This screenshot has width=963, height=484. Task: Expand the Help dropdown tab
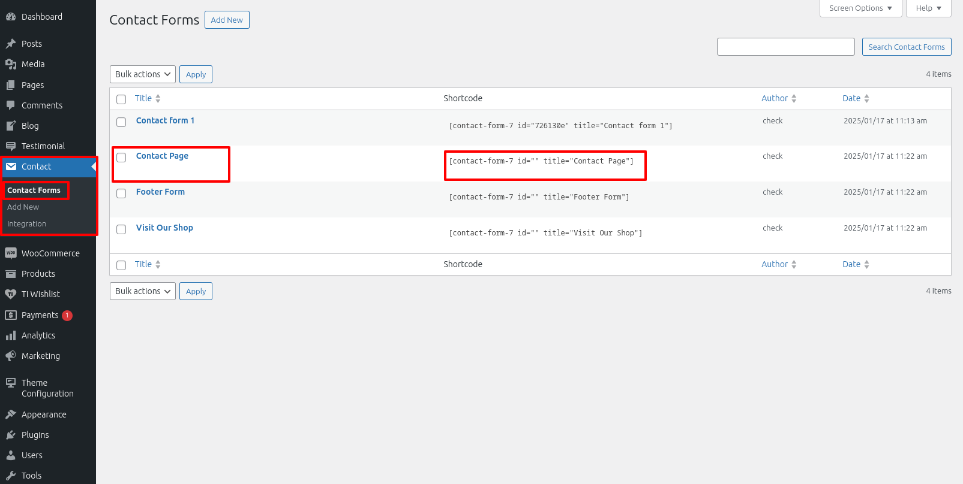928,8
